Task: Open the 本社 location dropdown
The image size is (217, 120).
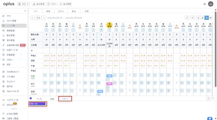Action: (x=24, y=4)
